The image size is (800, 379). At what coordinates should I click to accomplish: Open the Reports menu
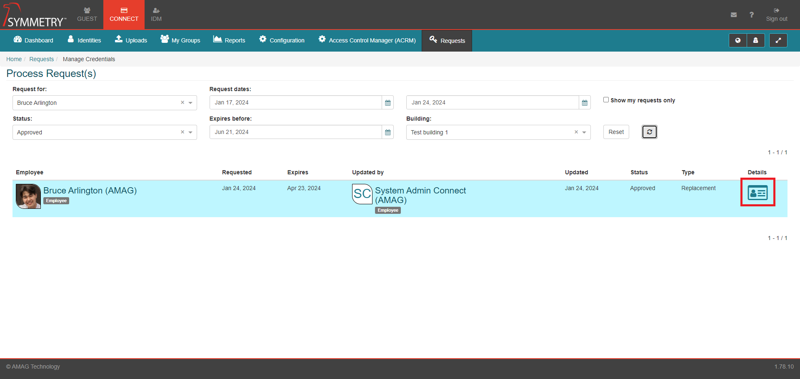pos(229,40)
